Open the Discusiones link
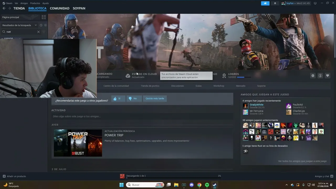This screenshot has width=336, height=189. (x=177, y=86)
